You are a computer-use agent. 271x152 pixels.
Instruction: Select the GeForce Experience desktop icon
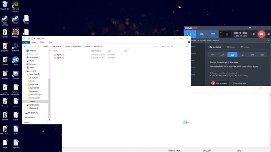(16, 7)
